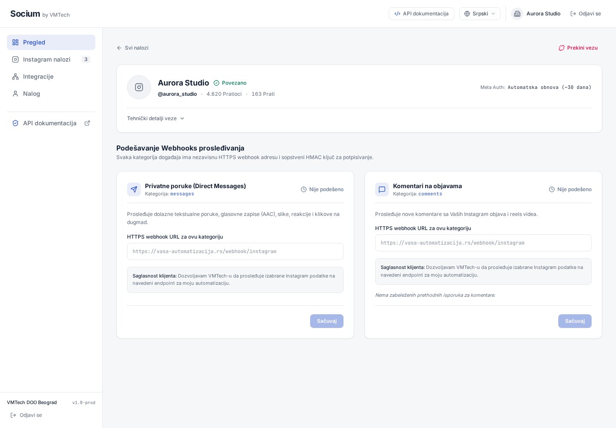Image resolution: width=616 pixels, height=428 pixels.
Task: Click Sačuvaj in Komentari na objavama card
Action: pyautogui.click(x=575, y=321)
